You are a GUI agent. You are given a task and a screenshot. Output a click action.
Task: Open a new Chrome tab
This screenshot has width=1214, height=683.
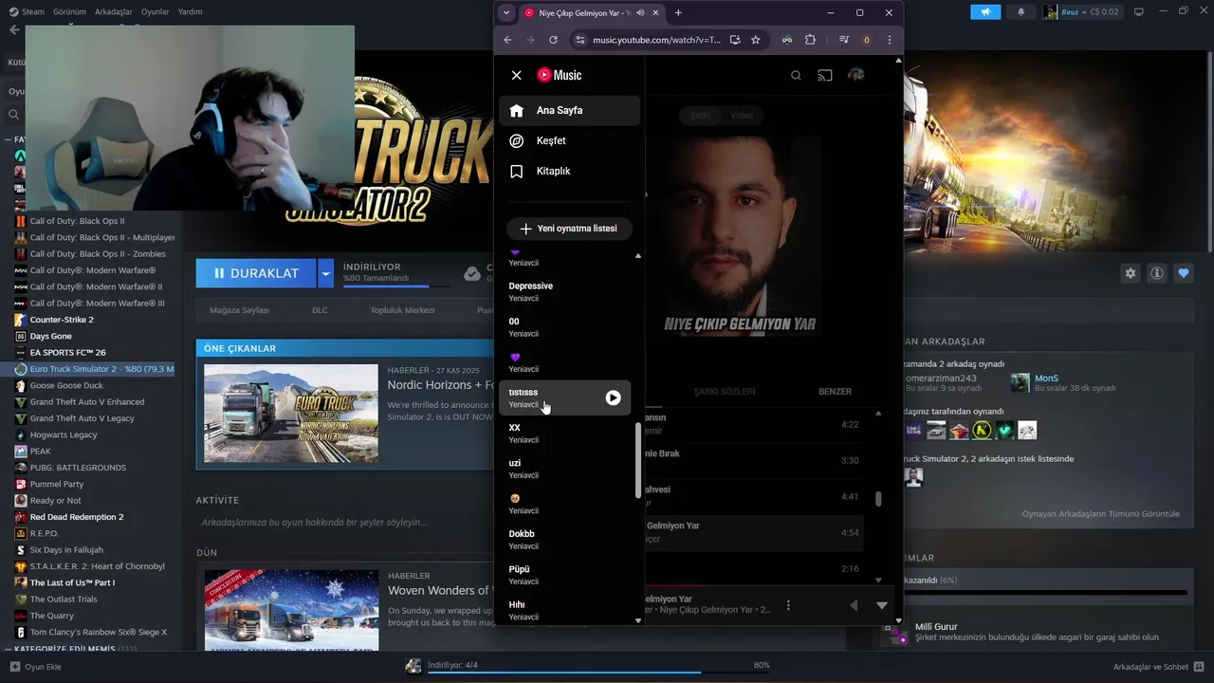pyautogui.click(x=678, y=12)
